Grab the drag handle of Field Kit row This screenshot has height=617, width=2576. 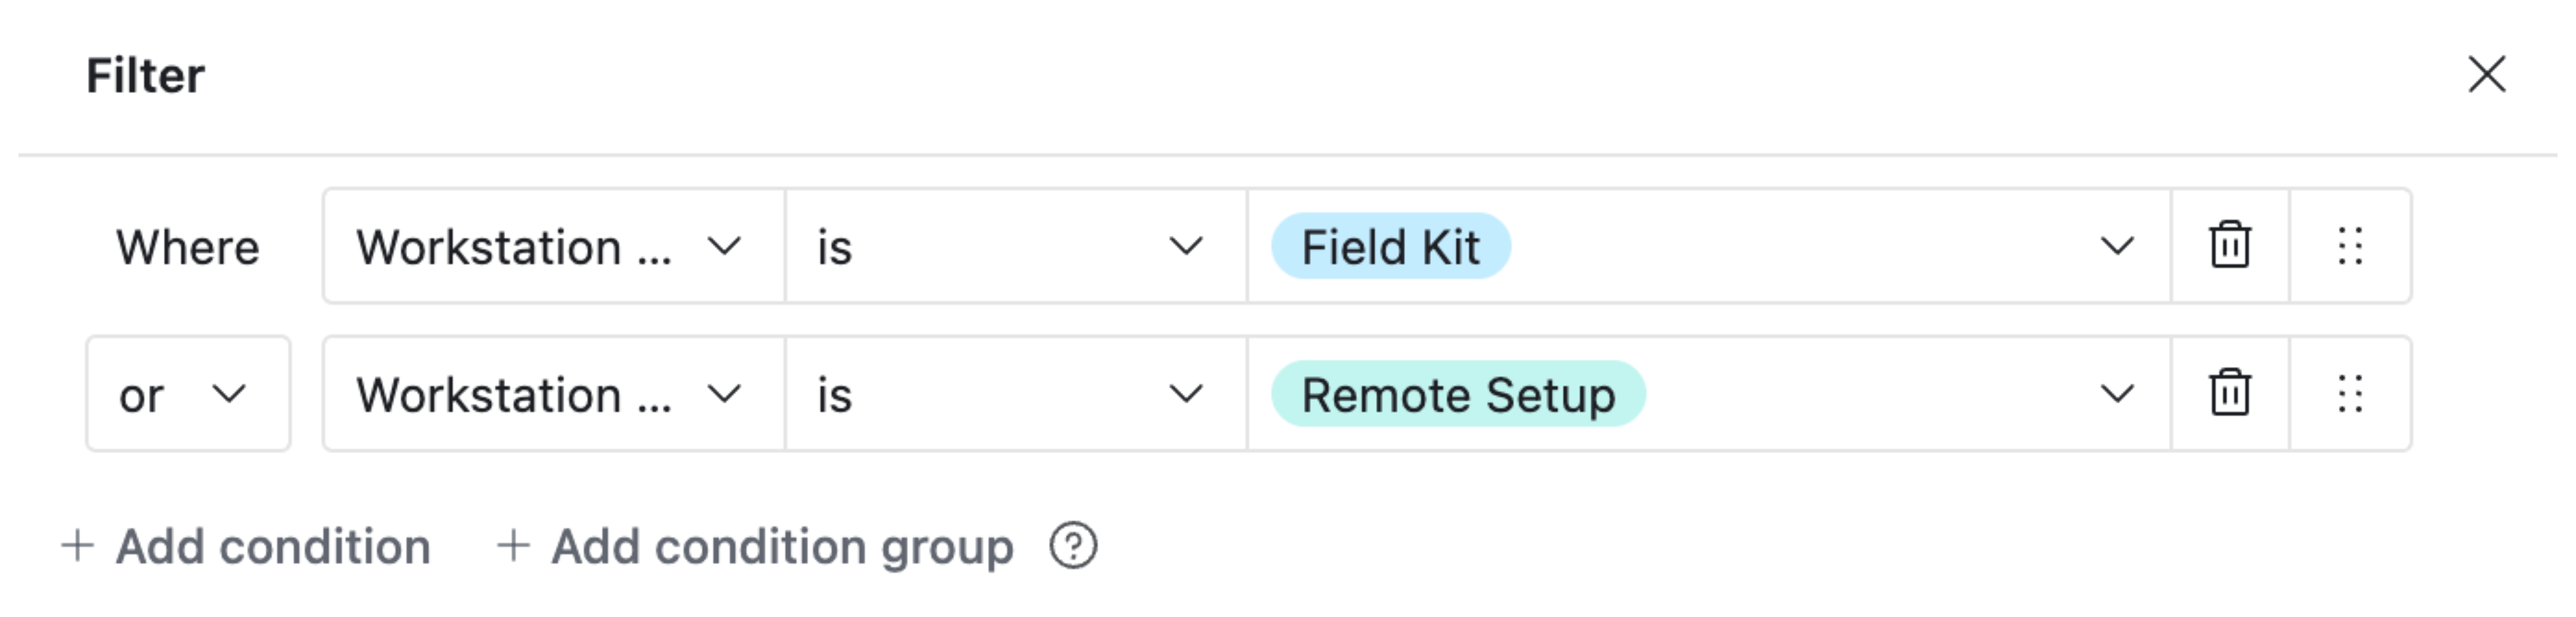pos(2350,246)
